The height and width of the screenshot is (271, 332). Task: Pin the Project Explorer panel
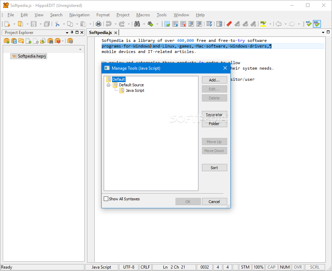pos(72,32)
